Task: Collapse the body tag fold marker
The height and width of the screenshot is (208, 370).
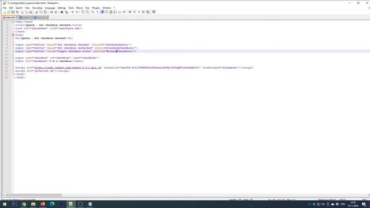Action: click(13, 35)
